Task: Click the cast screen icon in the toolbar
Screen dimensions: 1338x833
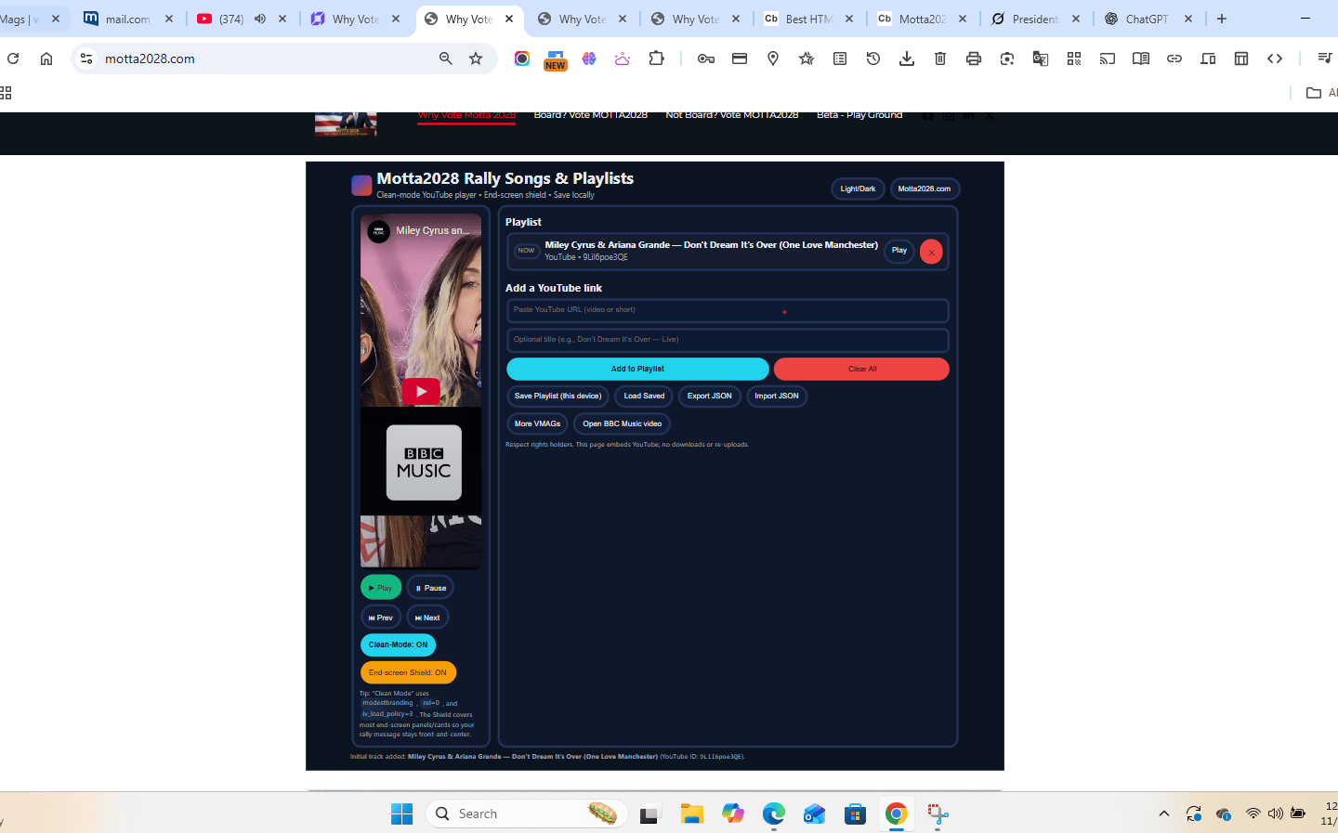Action: point(1108,59)
